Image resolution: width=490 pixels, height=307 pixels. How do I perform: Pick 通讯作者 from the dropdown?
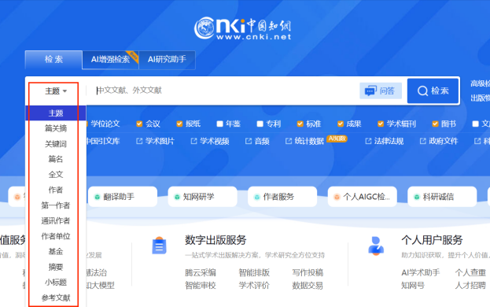(56, 220)
